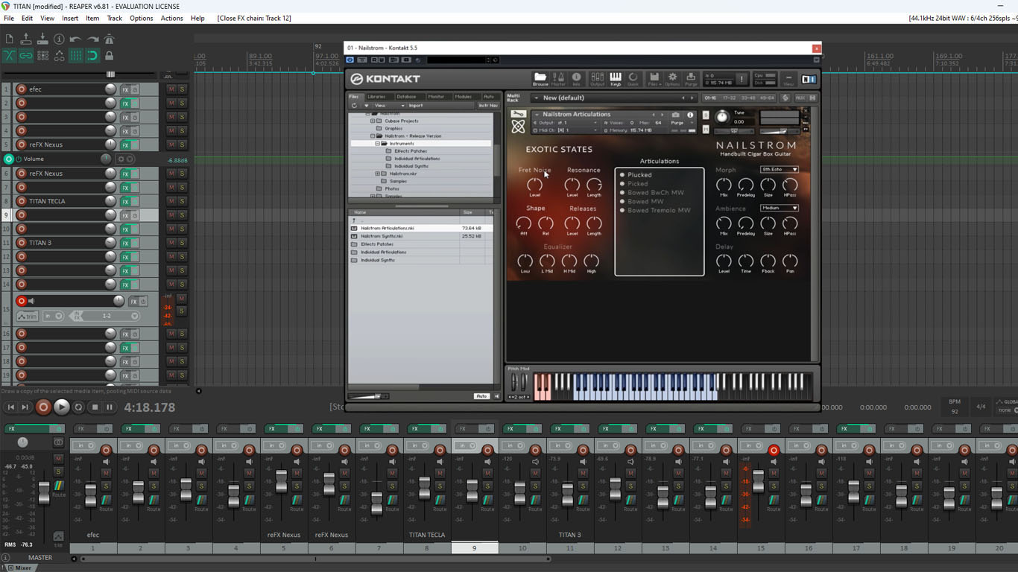
Task: Click the instrument snapshot camera icon
Action: click(x=675, y=115)
